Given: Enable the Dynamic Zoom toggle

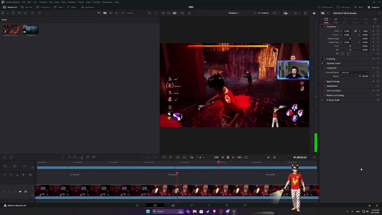Looking at the screenshot, I should click(x=323, y=63).
